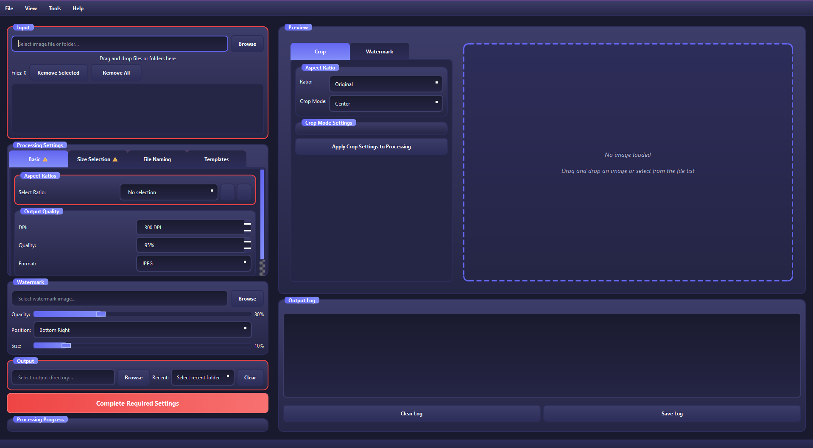This screenshot has height=448, width=813.
Task: Click Apply Crop Settings to Processing
Action: 371,146
